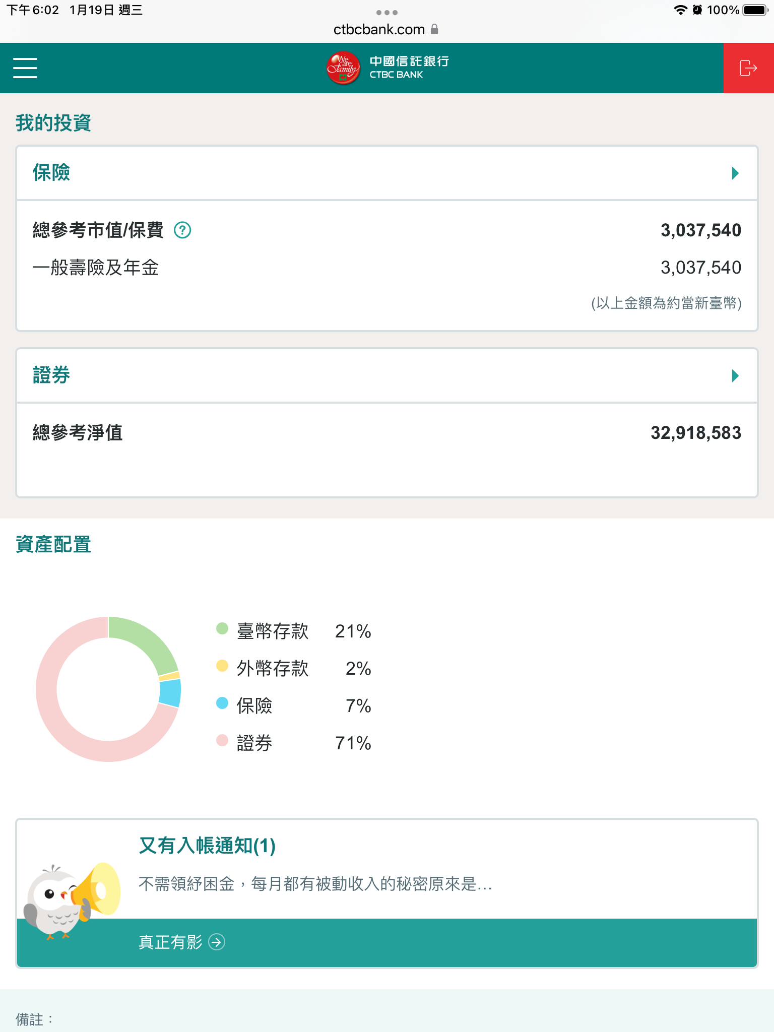Select the yellow 外幣存款 legend dot

coord(222,666)
